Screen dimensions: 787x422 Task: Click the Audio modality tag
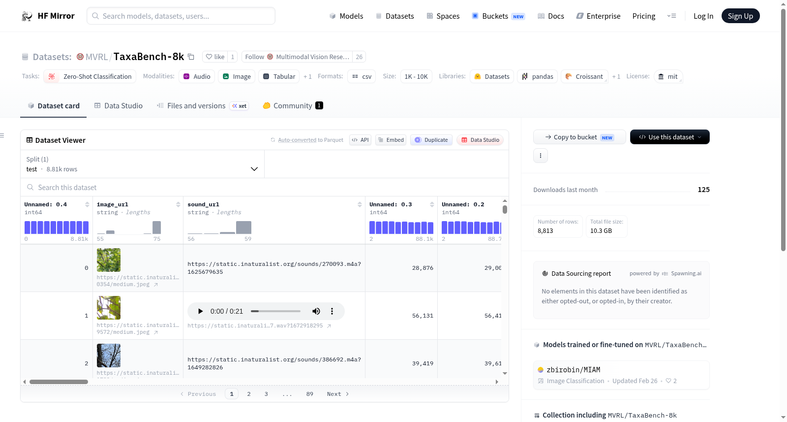(x=197, y=77)
